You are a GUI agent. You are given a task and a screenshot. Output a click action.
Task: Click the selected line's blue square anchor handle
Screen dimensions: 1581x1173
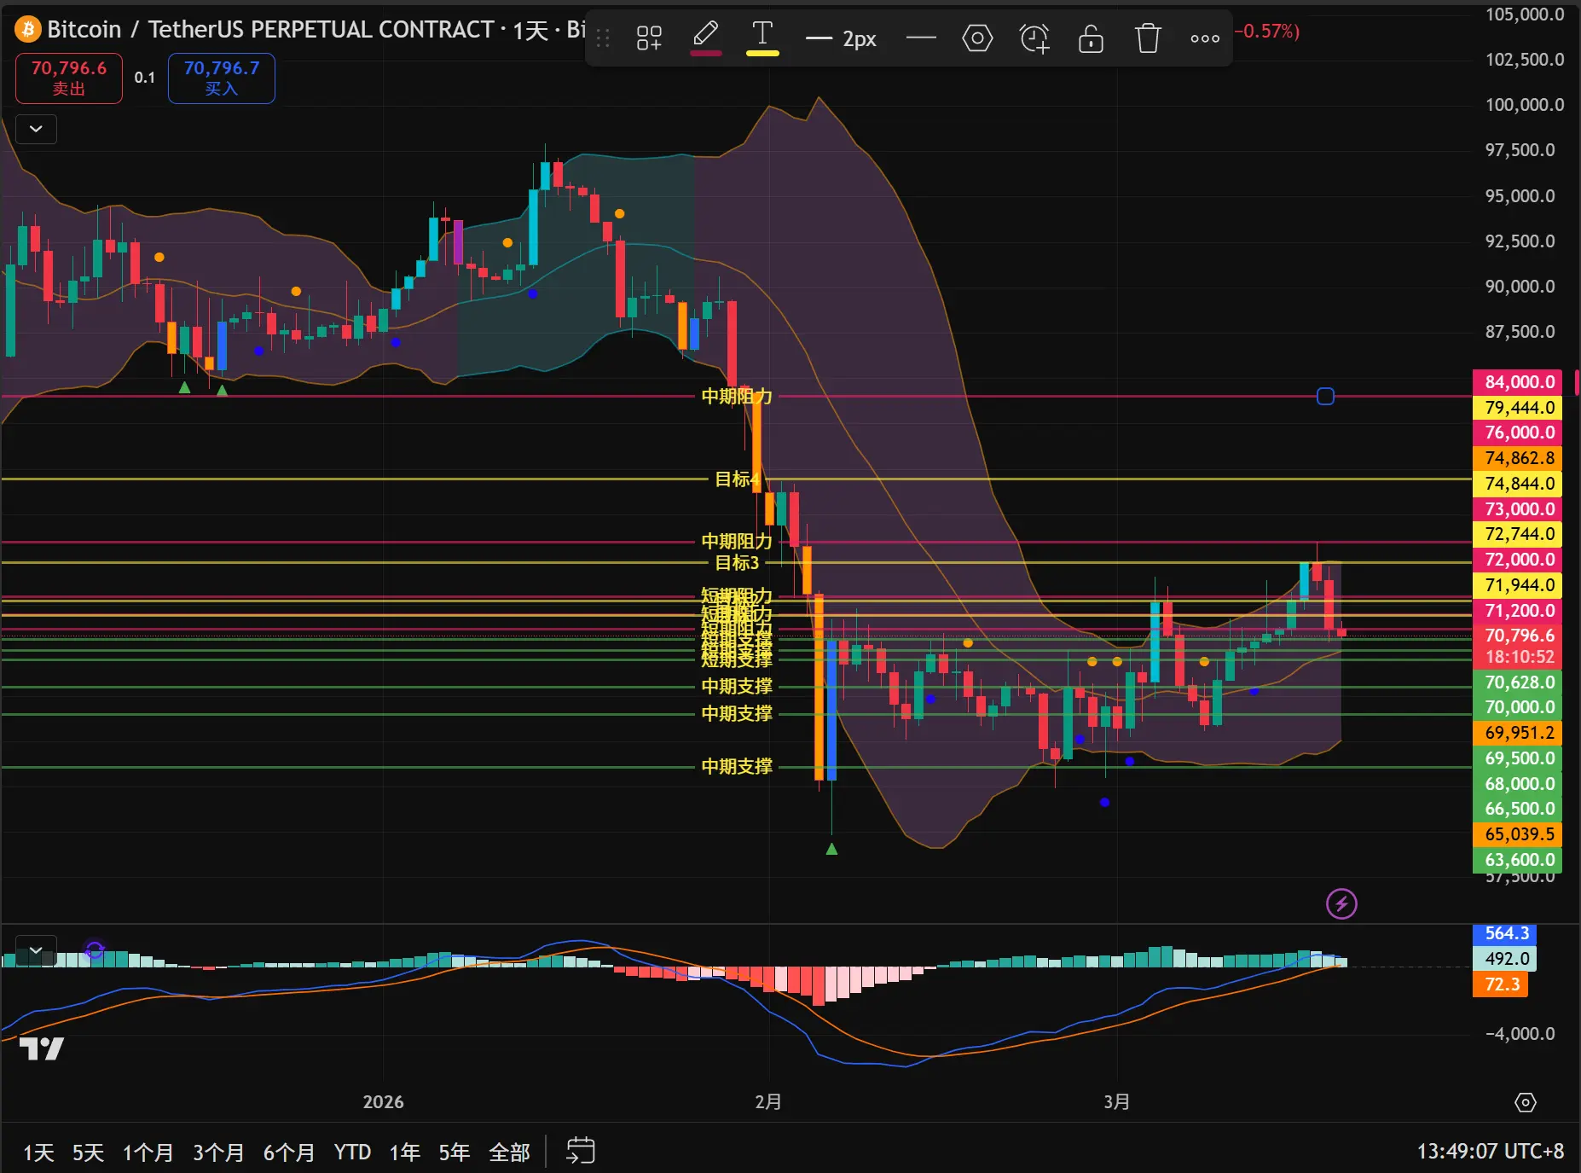pos(1325,396)
